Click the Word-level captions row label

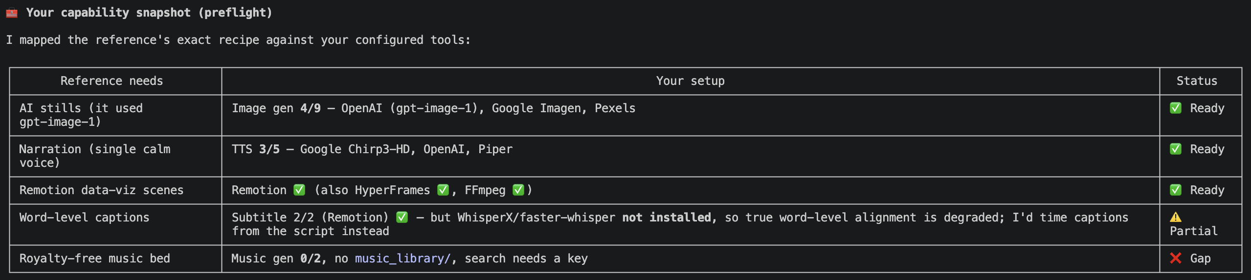84,218
